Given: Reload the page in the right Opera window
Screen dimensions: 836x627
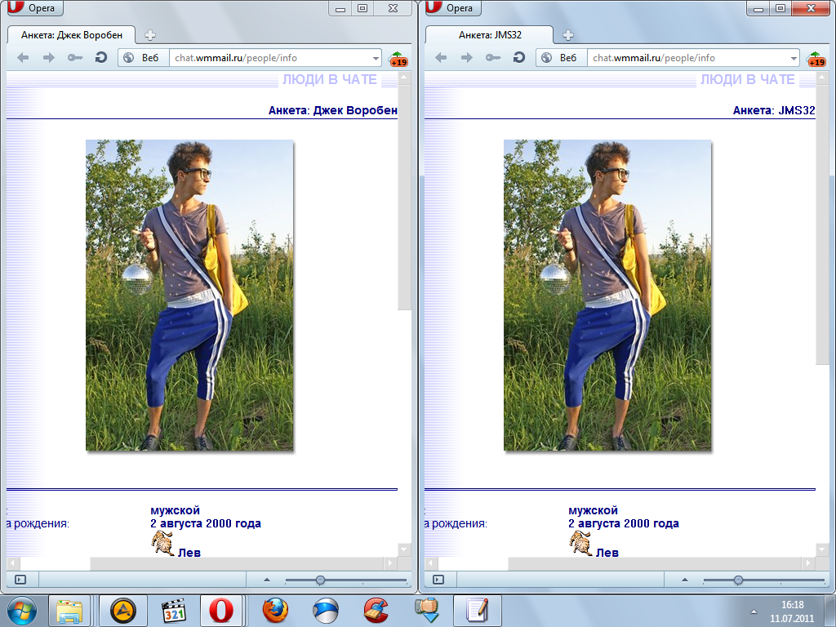Looking at the screenshot, I should [518, 57].
